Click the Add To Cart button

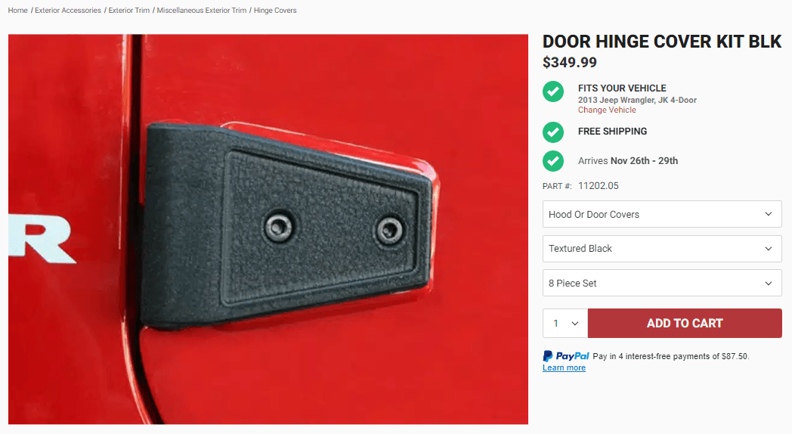click(685, 324)
